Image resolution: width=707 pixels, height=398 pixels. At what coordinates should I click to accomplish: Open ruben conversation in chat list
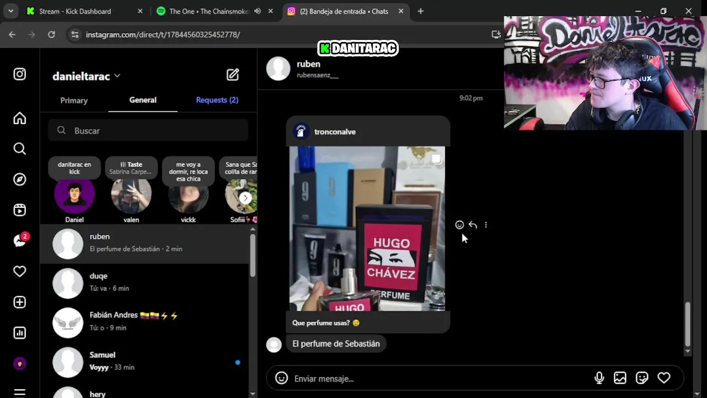tap(145, 243)
